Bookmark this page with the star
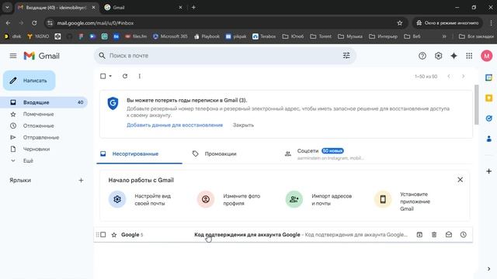This screenshot has height=279, width=497. click(400, 22)
